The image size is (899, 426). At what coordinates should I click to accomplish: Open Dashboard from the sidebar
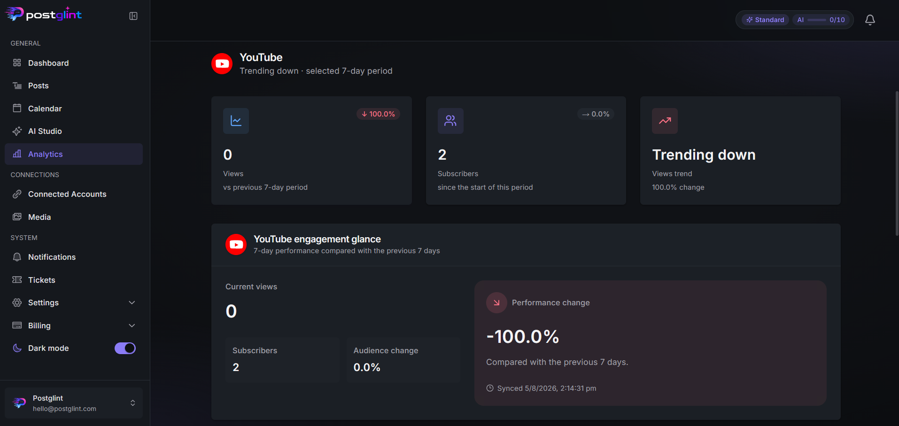click(x=74, y=63)
